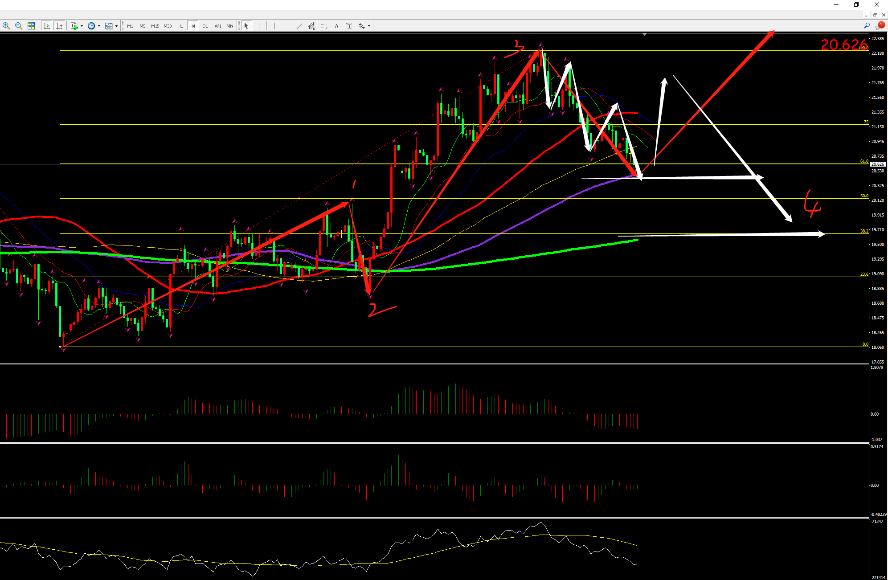The image size is (888, 580).
Task: Switch to the D1 timeframe
Action: coord(205,26)
